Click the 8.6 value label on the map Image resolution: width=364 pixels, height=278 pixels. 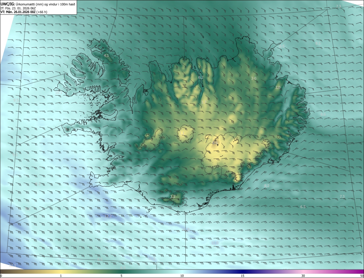[x=323, y=114]
